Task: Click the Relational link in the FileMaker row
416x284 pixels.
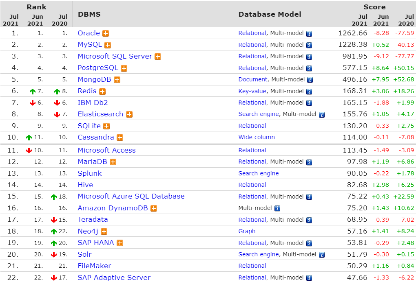Action: click(x=252, y=266)
